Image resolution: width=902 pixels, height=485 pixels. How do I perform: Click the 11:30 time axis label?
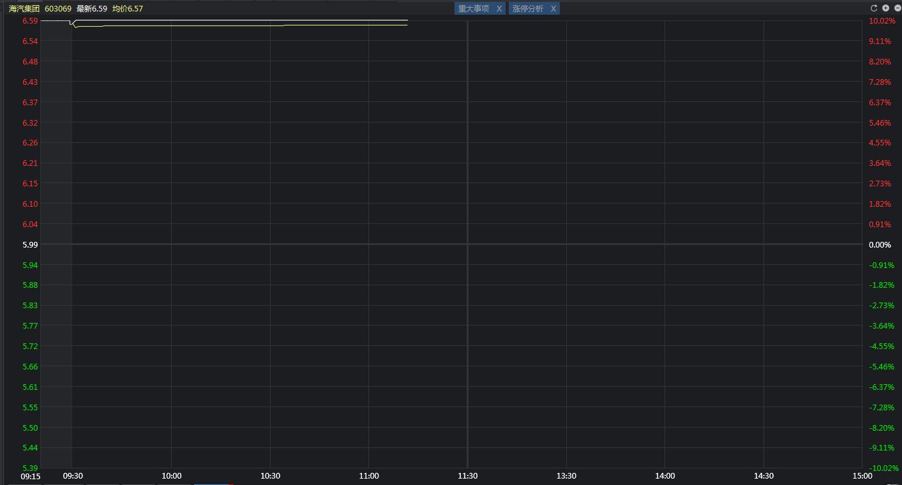click(x=468, y=475)
